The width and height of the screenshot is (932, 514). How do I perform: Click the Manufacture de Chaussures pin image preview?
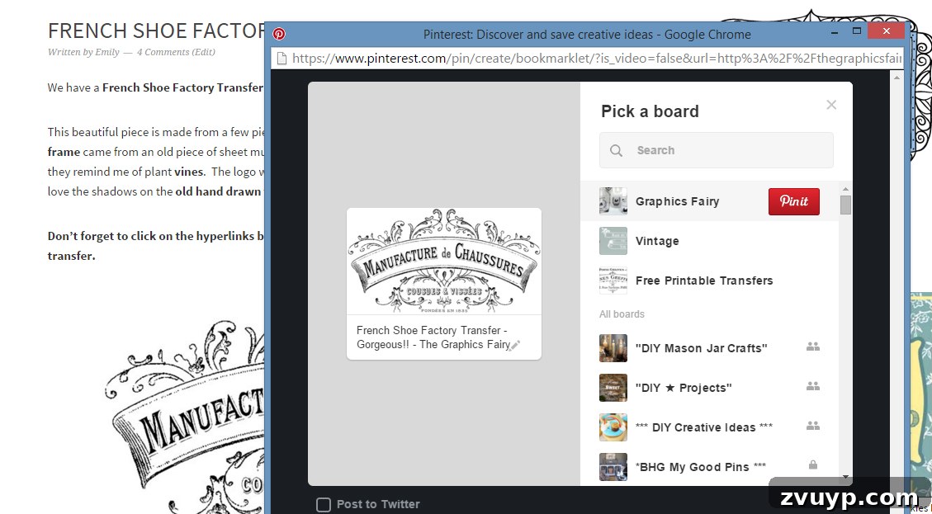click(444, 261)
